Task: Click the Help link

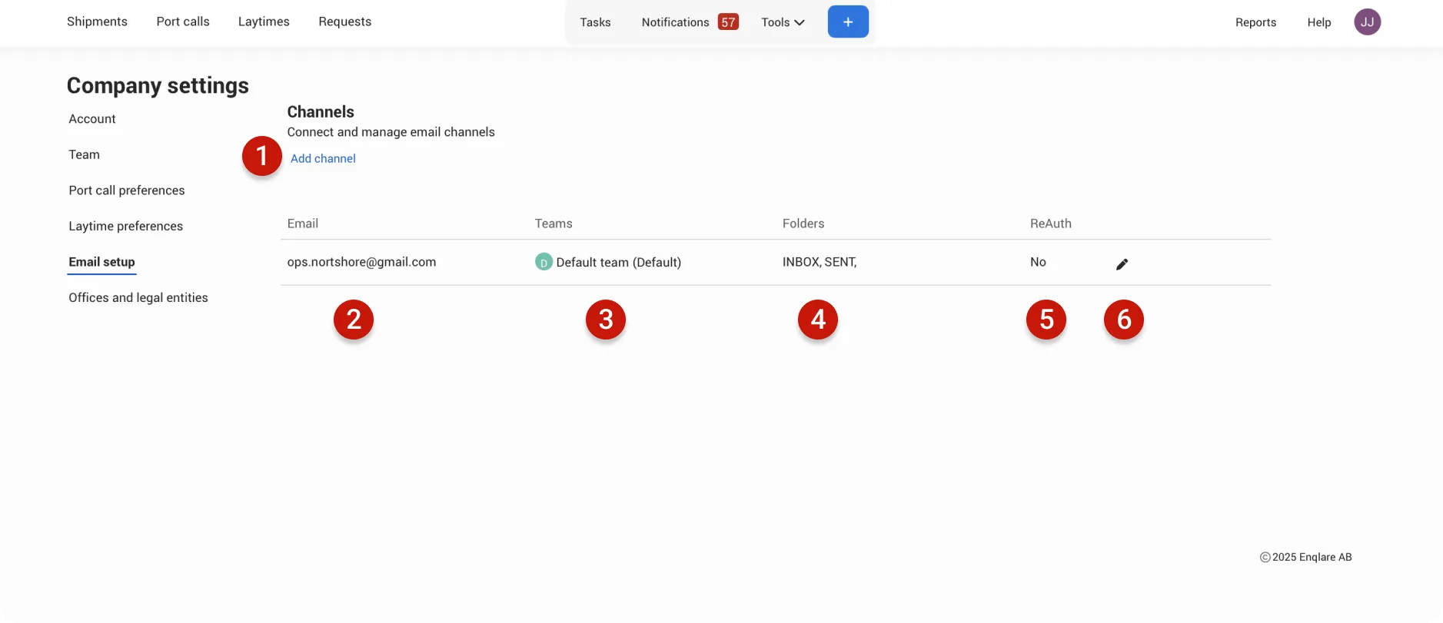Action: (x=1318, y=22)
